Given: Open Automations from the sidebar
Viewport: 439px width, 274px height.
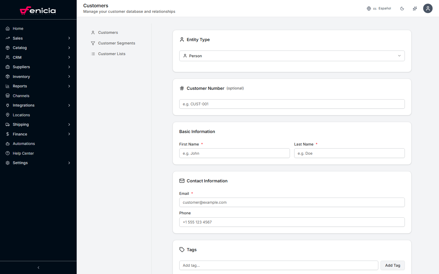Looking at the screenshot, I should pyautogui.click(x=23, y=143).
